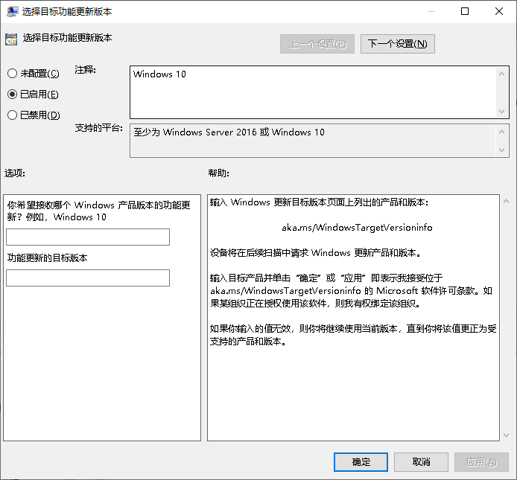Click the policy setting icon beside the heading

coord(11,39)
